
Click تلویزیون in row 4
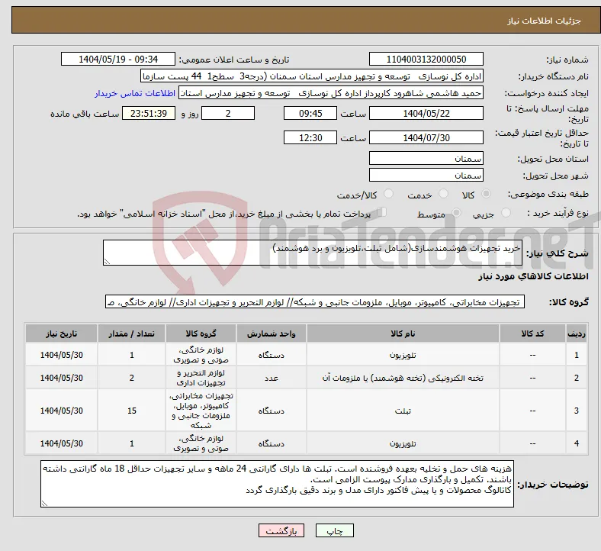[403, 443]
